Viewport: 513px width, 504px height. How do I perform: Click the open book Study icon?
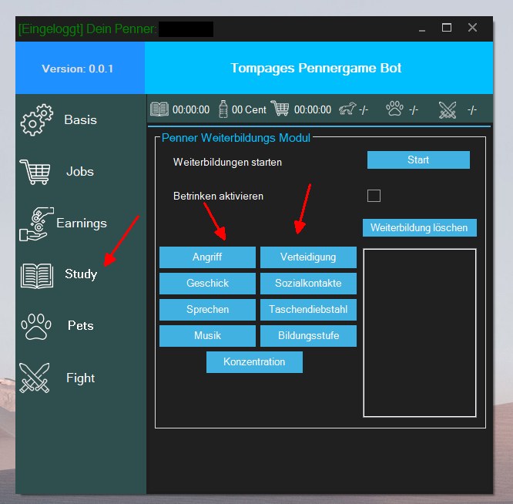click(36, 274)
